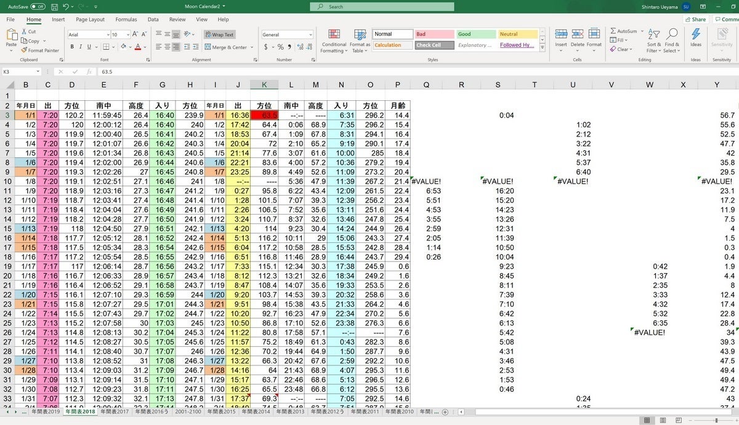Toggle Bold formatting
This screenshot has height=425, width=739.
(x=72, y=47)
